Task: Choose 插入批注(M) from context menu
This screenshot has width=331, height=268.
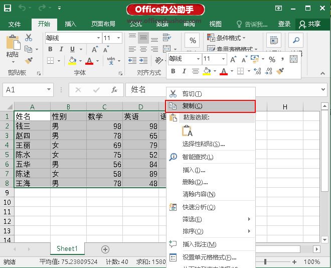Action: 211,244
